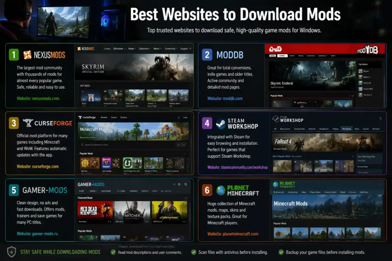Open the white Games dropdown on ModDB nav

click(283, 56)
